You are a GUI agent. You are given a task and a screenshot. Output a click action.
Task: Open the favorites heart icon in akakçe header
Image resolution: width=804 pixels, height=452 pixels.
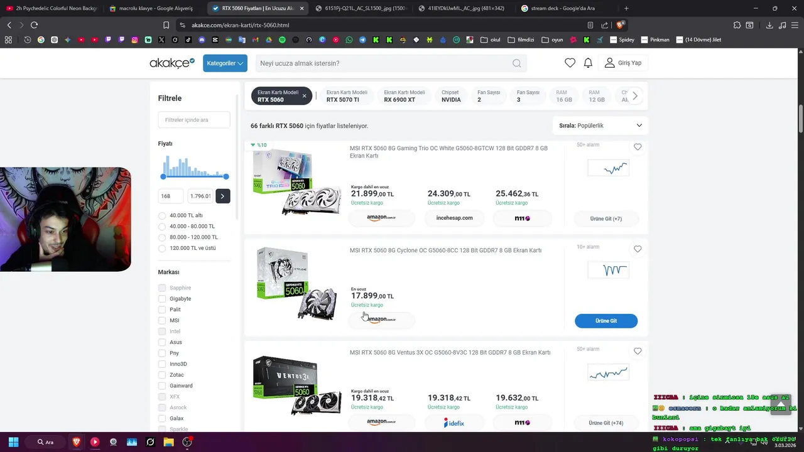tap(570, 63)
